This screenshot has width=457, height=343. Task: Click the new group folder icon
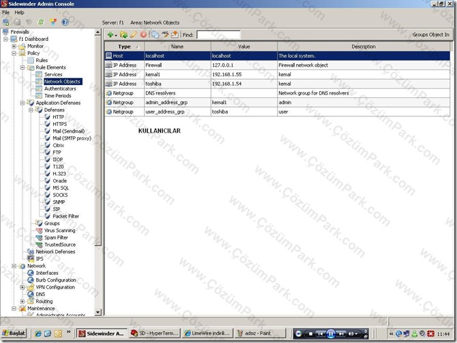123,35
